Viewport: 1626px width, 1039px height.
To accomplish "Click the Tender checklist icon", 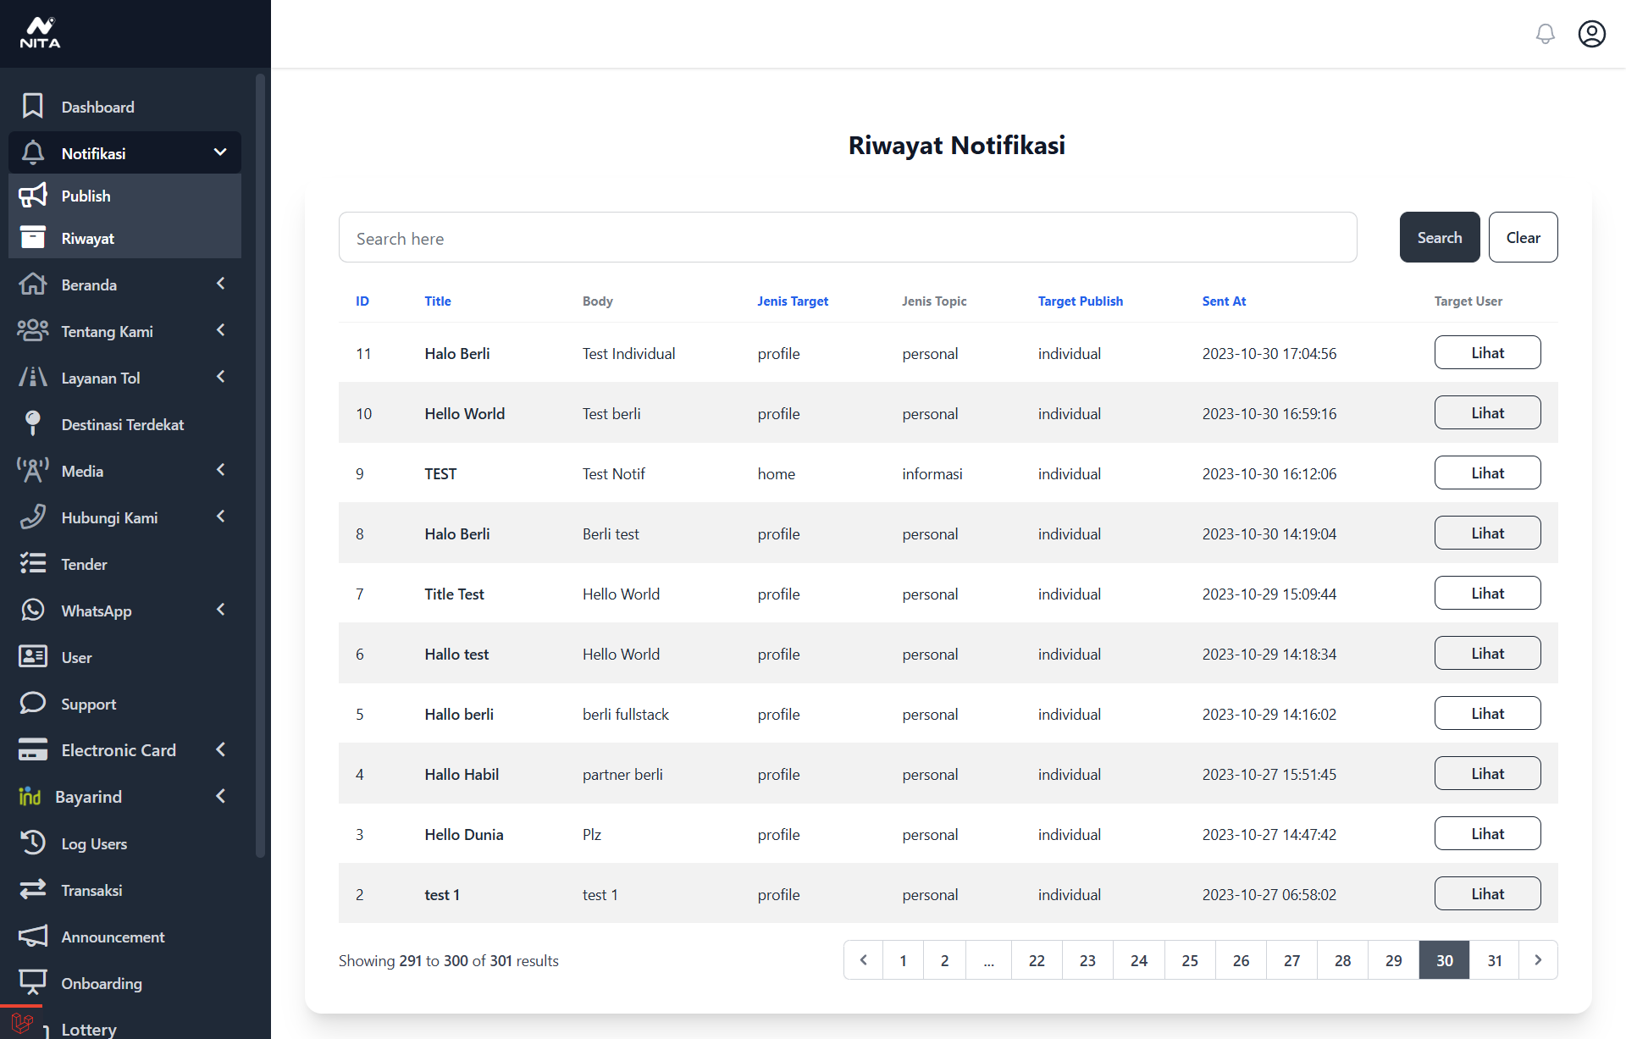I will pos(32,564).
